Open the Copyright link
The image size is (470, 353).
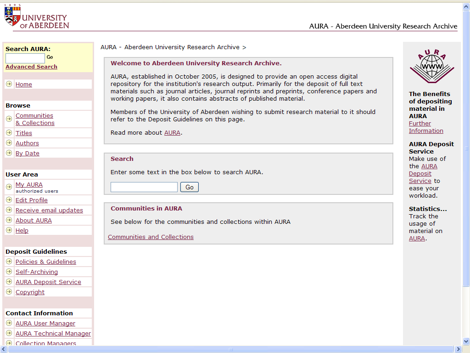30,292
